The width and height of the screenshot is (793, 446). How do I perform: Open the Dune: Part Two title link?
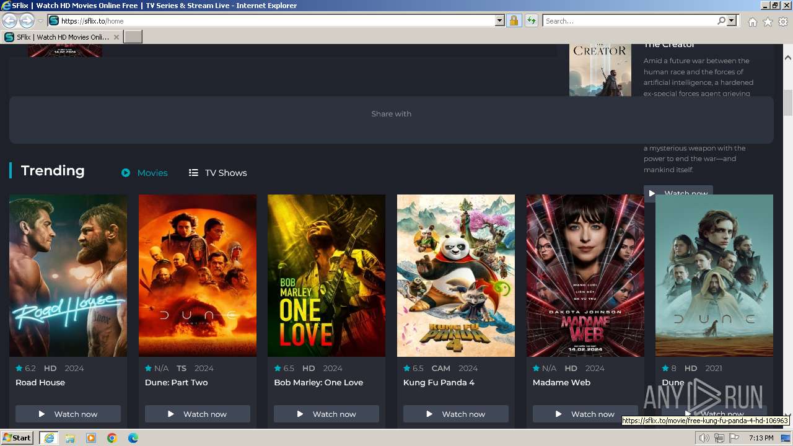coord(177,382)
